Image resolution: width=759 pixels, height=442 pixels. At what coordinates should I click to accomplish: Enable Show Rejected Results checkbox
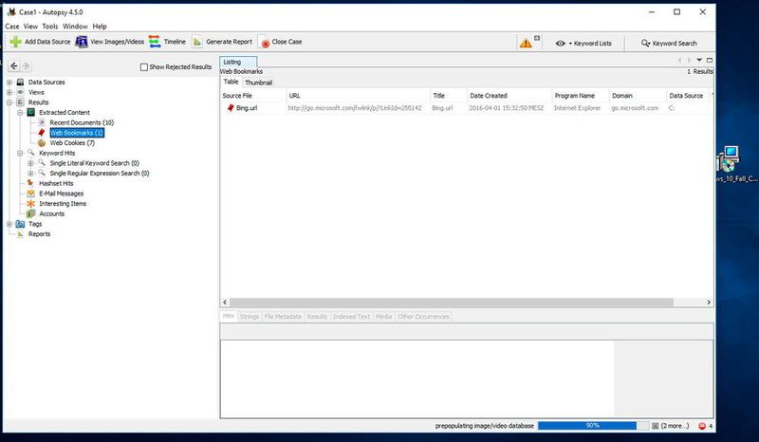[144, 67]
